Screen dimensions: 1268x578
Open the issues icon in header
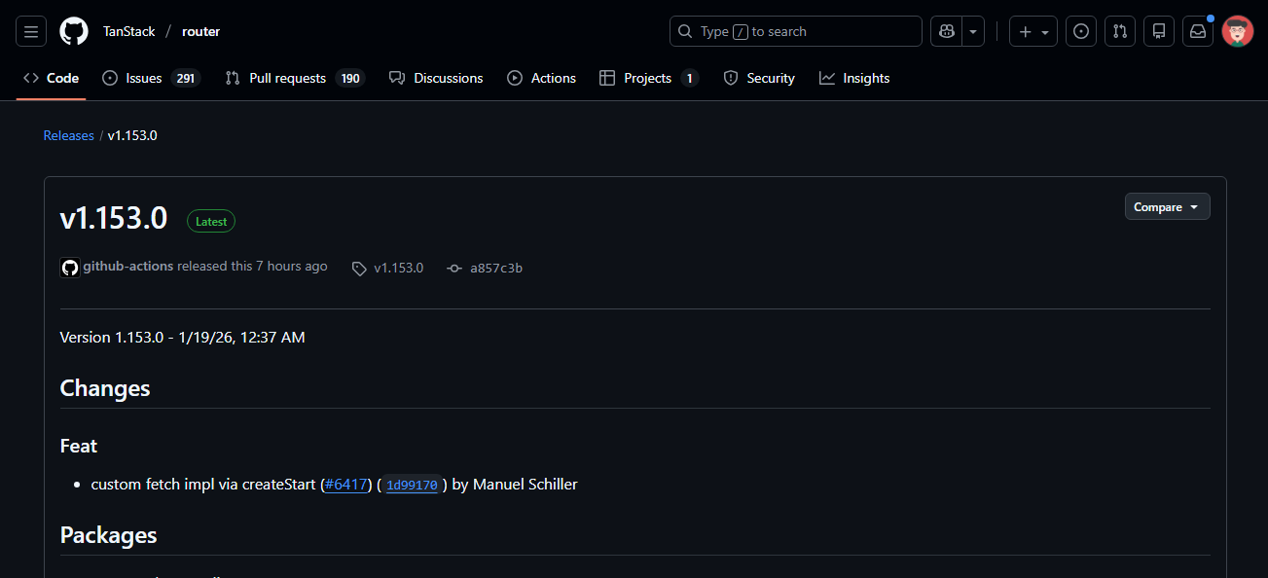click(1081, 31)
